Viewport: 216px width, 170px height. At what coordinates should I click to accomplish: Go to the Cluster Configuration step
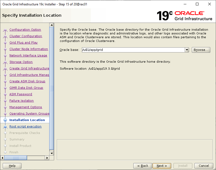(x=26, y=36)
